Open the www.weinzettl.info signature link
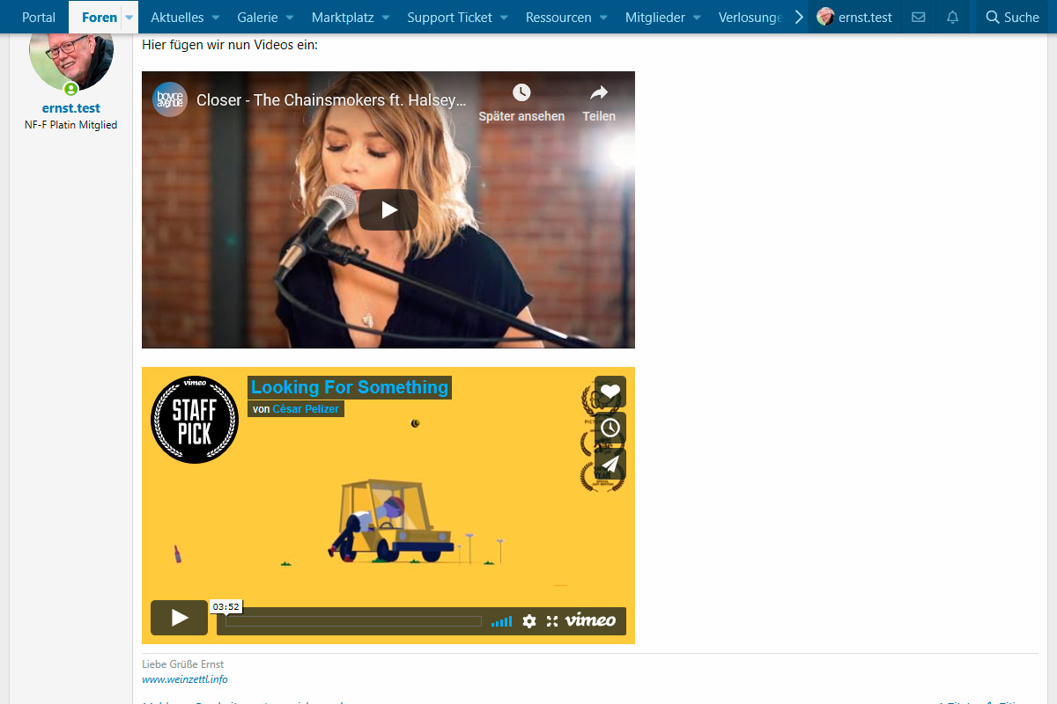 tap(185, 679)
